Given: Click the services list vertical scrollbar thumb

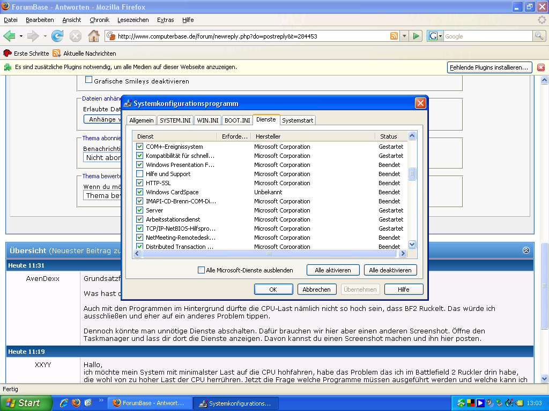Looking at the screenshot, I should point(412,174).
